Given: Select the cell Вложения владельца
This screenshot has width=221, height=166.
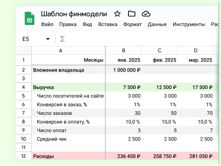Looking at the screenshot, I should tap(68, 70).
